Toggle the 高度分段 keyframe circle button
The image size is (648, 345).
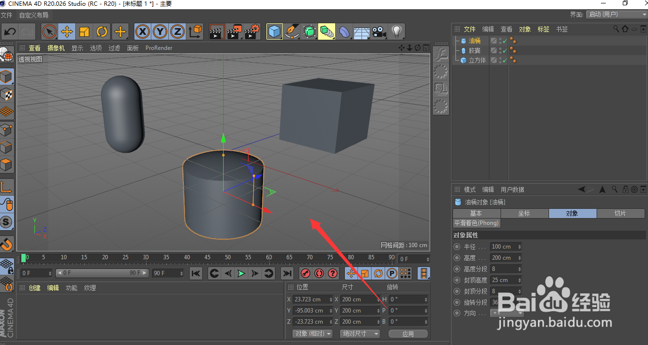pos(457,269)
